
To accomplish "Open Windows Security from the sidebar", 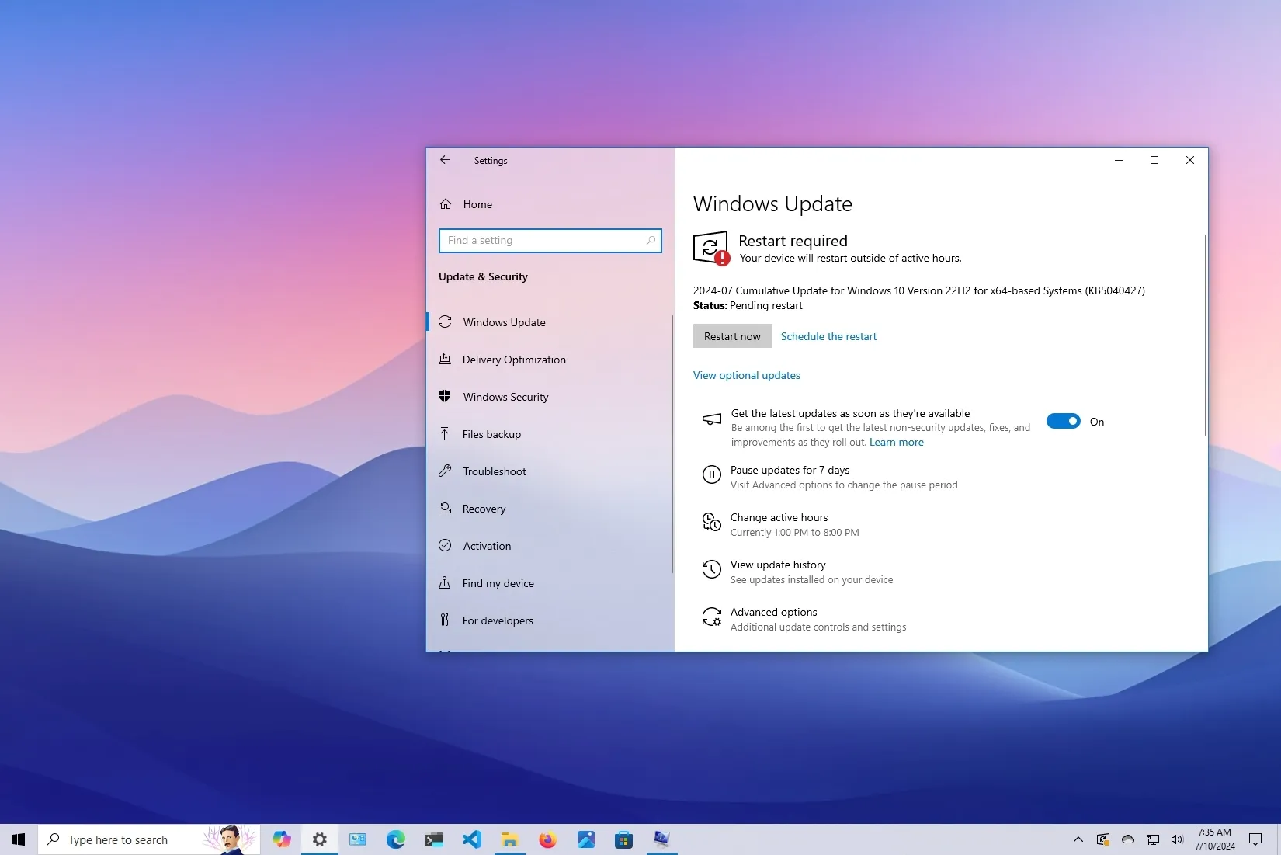I will (x=505, y=396).
